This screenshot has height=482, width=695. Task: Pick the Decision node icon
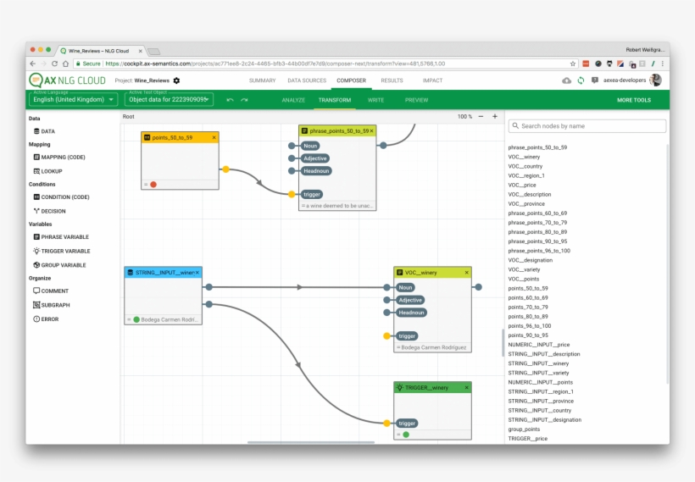click(36, 211)
